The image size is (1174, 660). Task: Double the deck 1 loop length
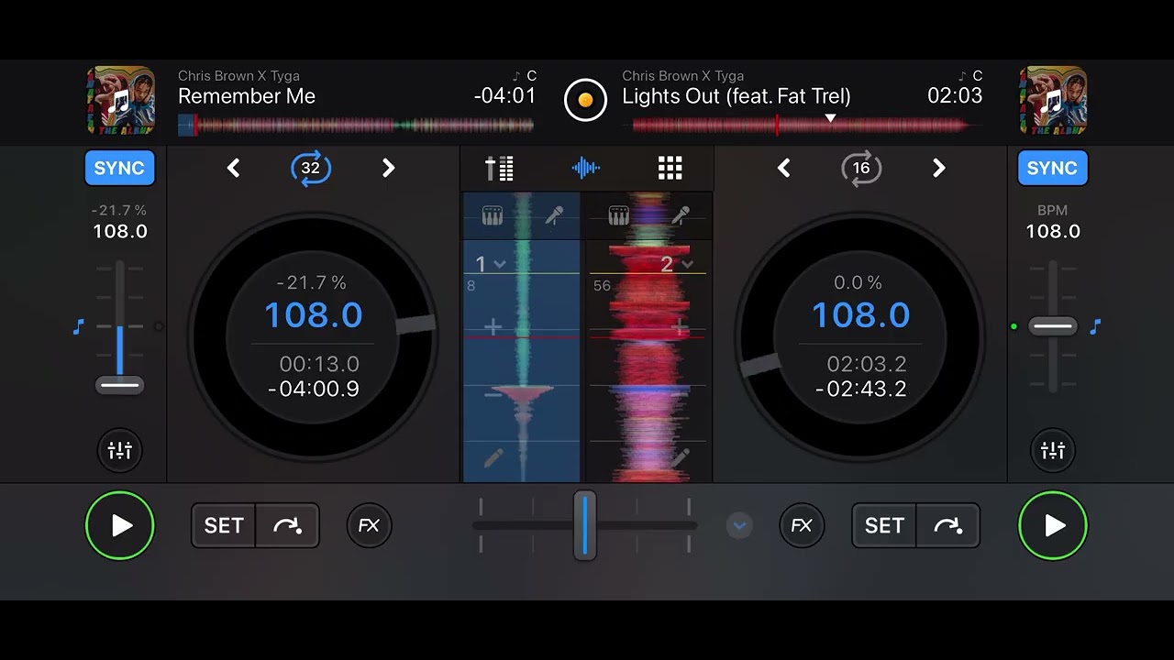[388, 168]
